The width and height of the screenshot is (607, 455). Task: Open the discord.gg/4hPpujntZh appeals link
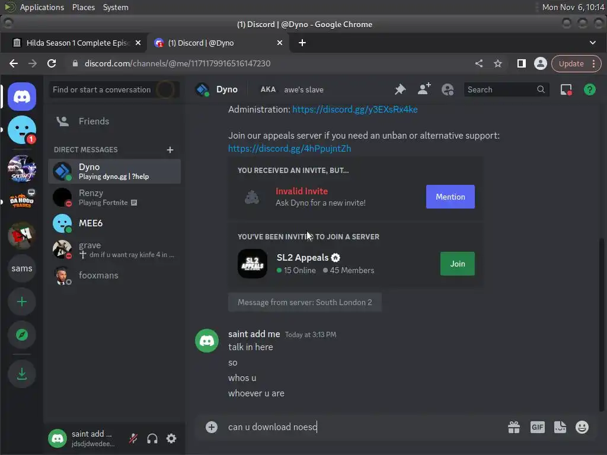tap(289, 149)
